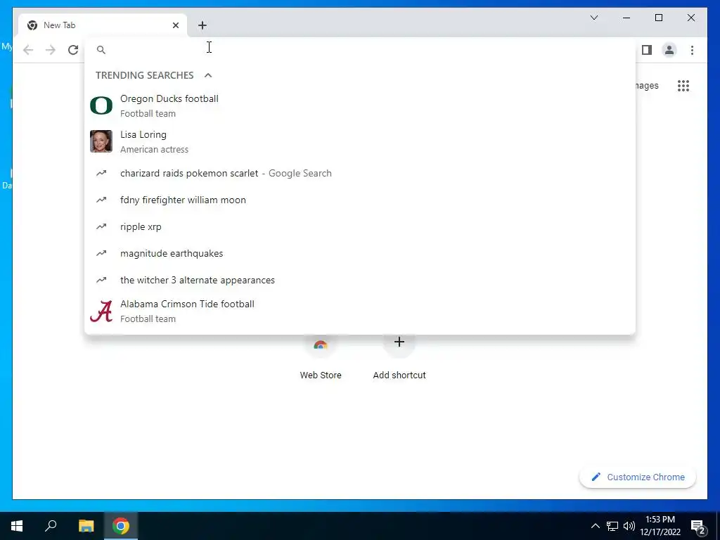Pick the witcher 3 alternate appearances
Image resolution: width=720 pixels, height=540 pixels.
(x=360, y=280)
